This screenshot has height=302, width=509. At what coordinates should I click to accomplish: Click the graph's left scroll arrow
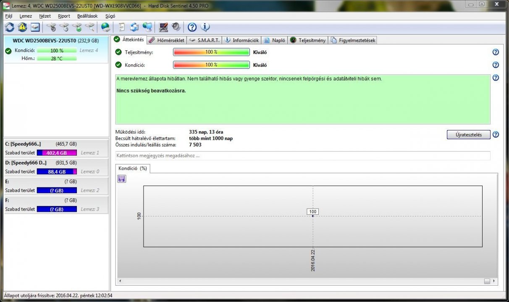[120, 281]
